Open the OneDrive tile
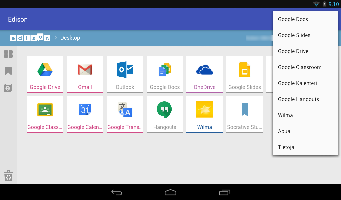Screen dimensions: 341x200 tap(205, 74)
